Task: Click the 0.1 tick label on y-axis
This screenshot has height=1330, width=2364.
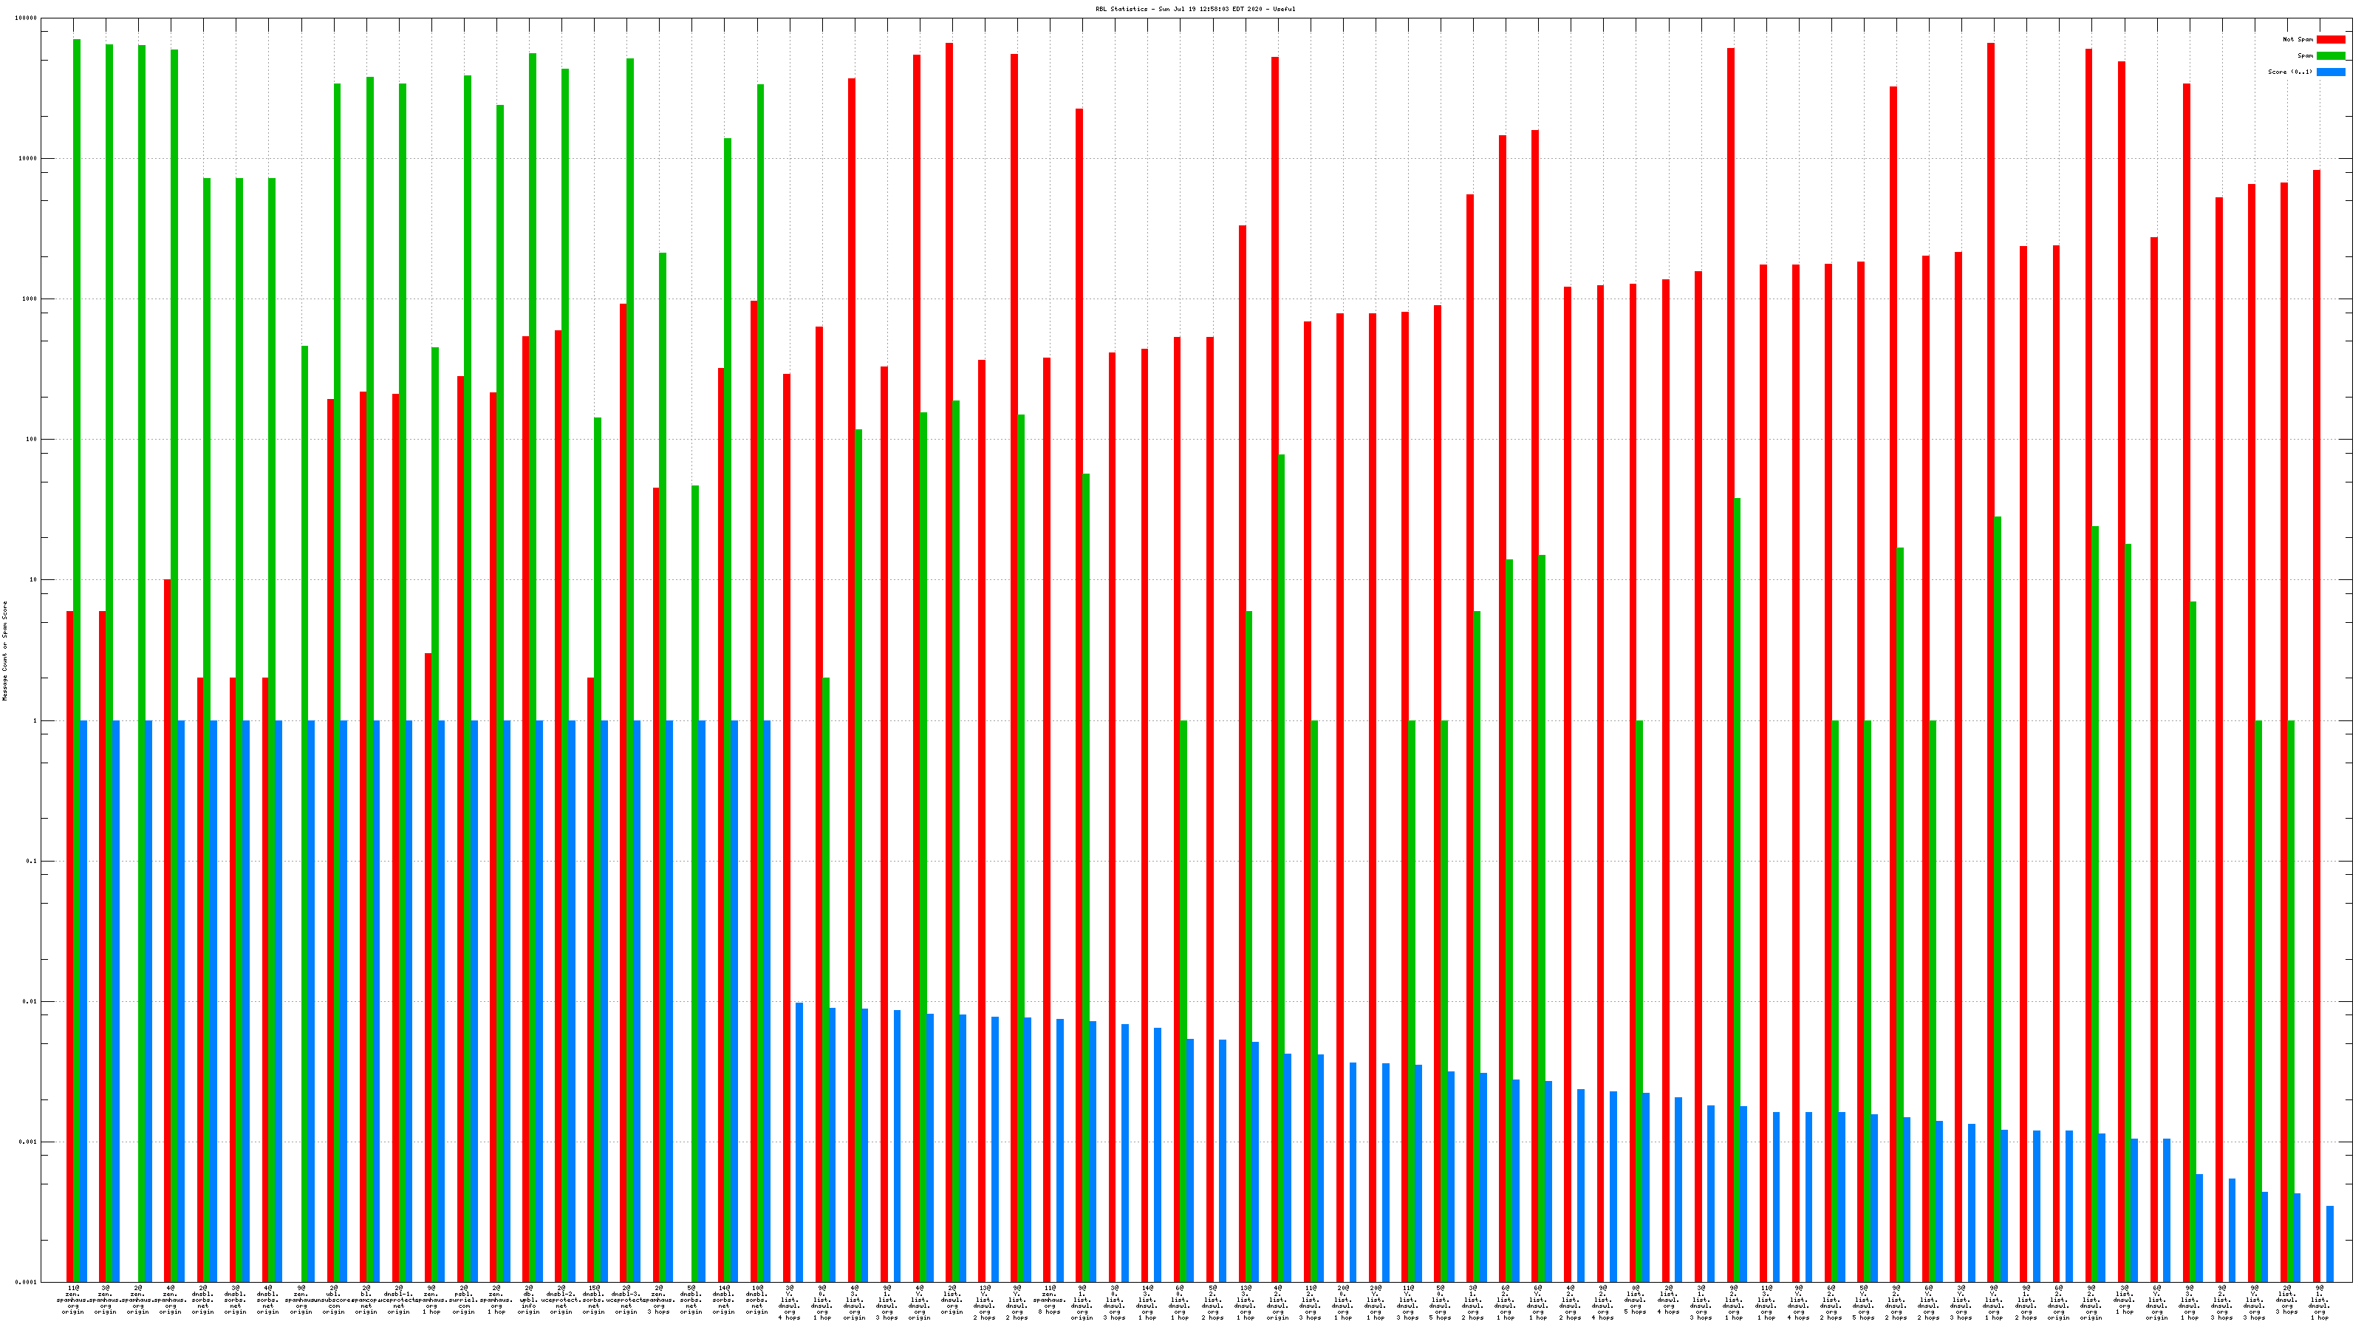Action: click(x=32, y=861)
